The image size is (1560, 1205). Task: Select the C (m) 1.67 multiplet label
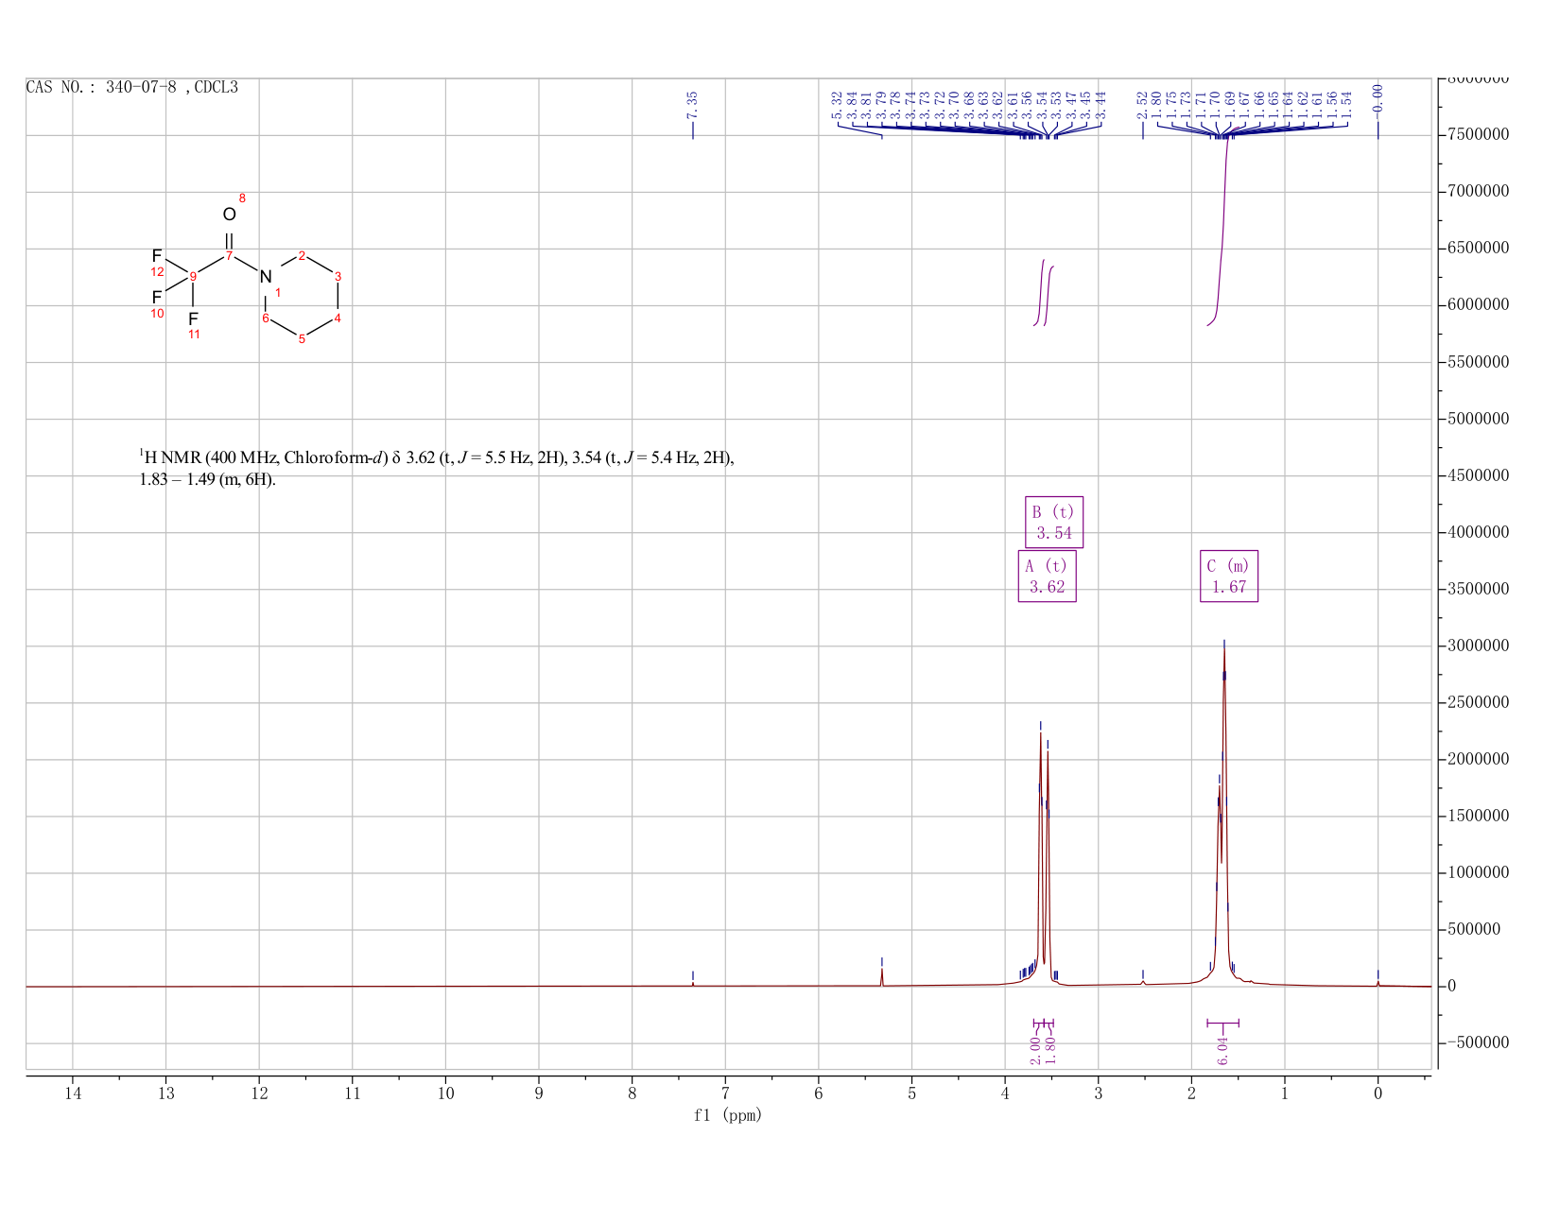[1229, 577]
